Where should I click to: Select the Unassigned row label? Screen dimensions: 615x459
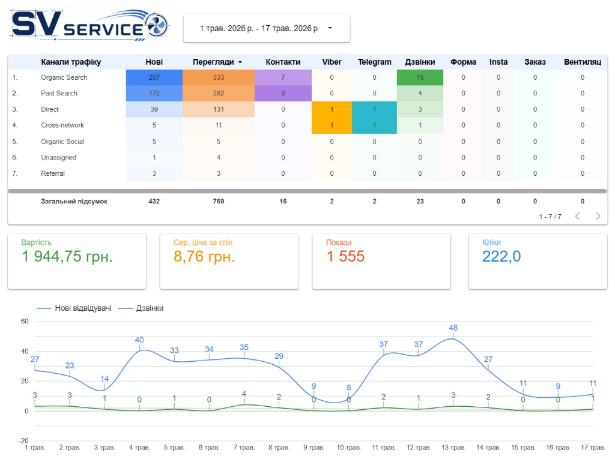click(x=58, y=158)
